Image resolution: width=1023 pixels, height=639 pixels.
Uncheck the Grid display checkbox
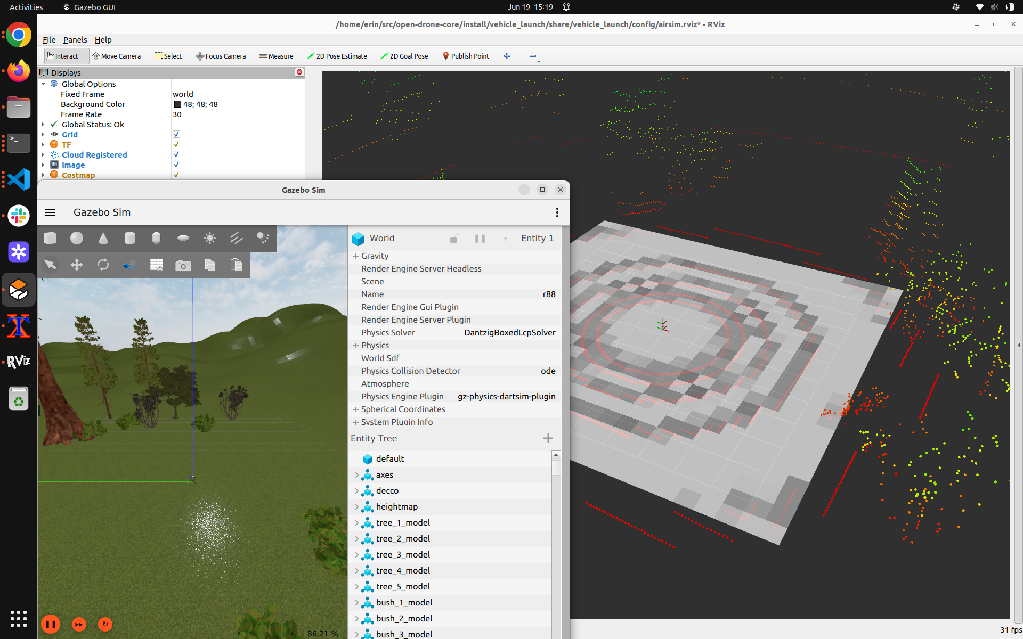click(x=176, y=135)
